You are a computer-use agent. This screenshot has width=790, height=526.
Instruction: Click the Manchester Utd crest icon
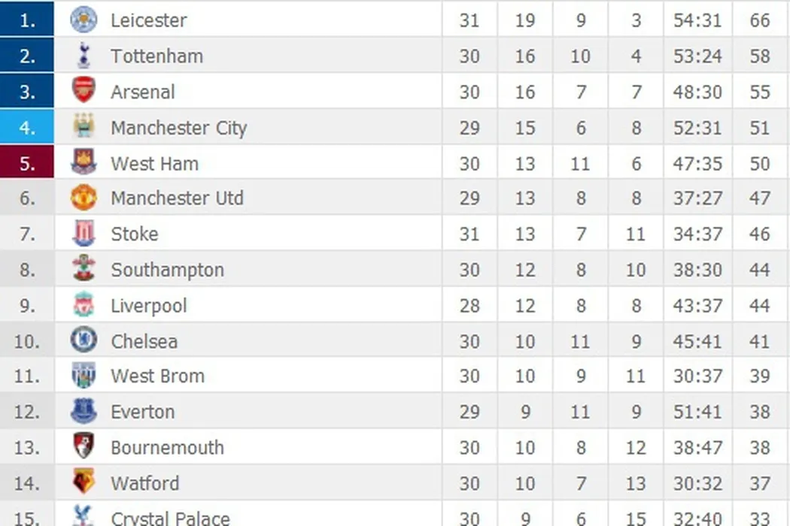[84, 198]
